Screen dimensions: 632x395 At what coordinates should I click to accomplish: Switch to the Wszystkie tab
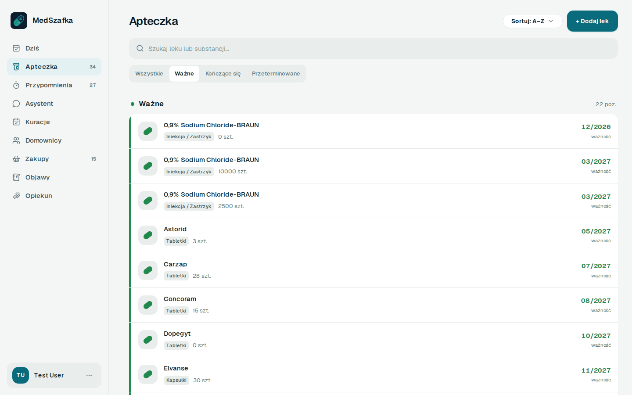click(x=149, y=74)
